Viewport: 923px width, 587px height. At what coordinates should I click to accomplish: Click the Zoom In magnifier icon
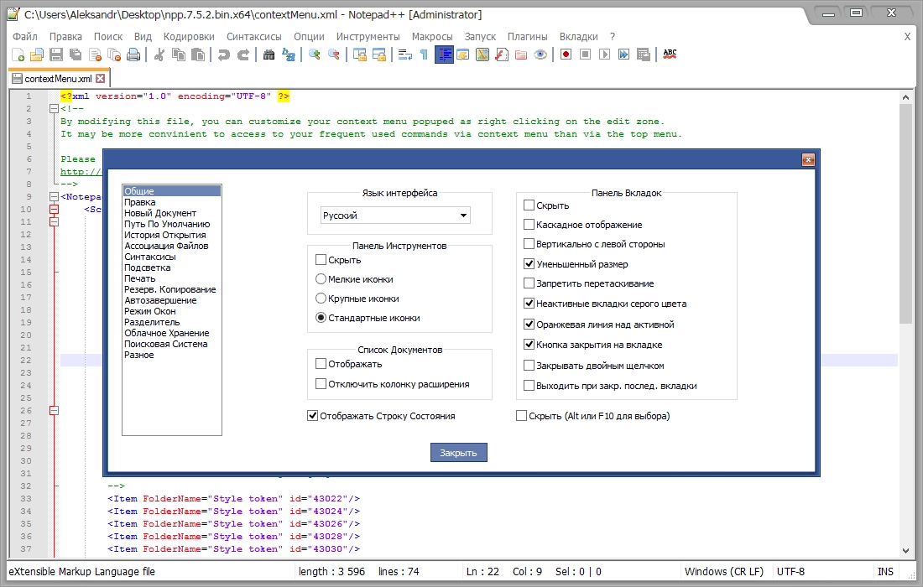(315, 55)
